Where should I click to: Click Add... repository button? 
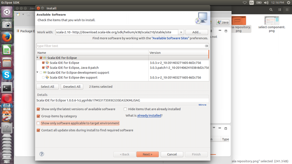(197, 32)
